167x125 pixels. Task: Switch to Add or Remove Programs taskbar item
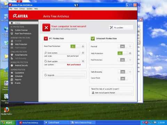(83, 123)
